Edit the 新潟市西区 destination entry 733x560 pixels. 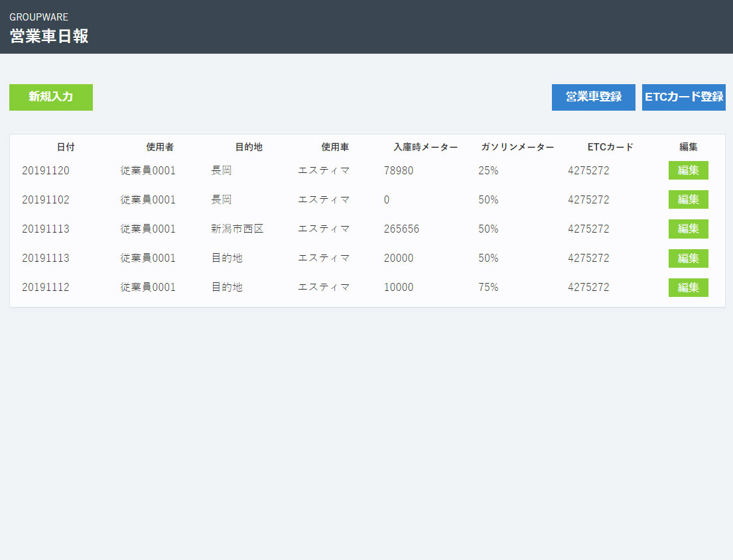tap(688, 229)
